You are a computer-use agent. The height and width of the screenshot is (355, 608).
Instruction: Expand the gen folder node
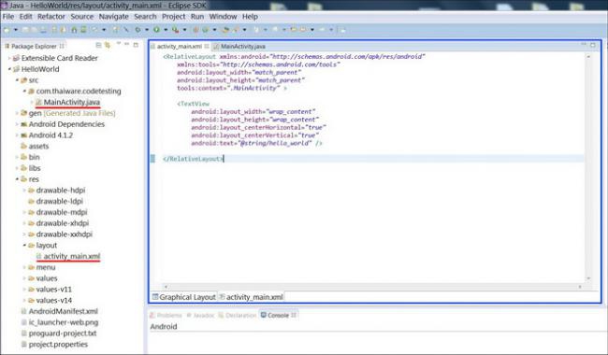coord(17,113)
